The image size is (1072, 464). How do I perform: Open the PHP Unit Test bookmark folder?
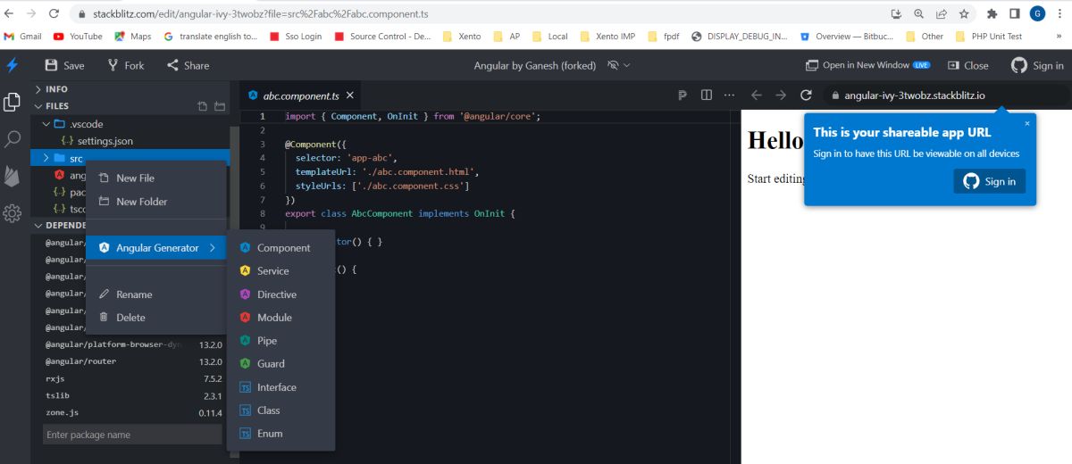989,37
